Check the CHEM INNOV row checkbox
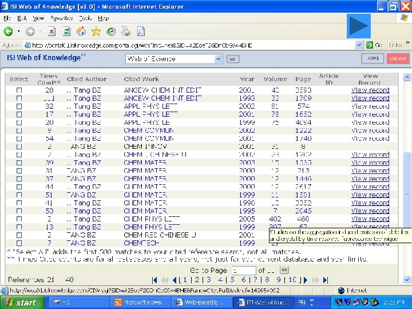The width and height of the screenshot is (412, 309). point(19,146)
